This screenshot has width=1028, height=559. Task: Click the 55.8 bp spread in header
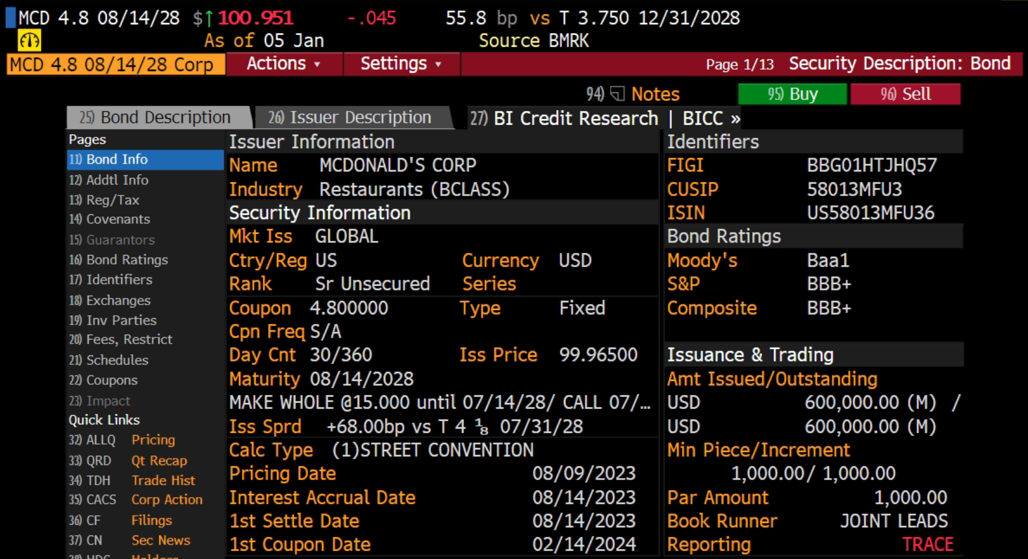pos(481,18)
